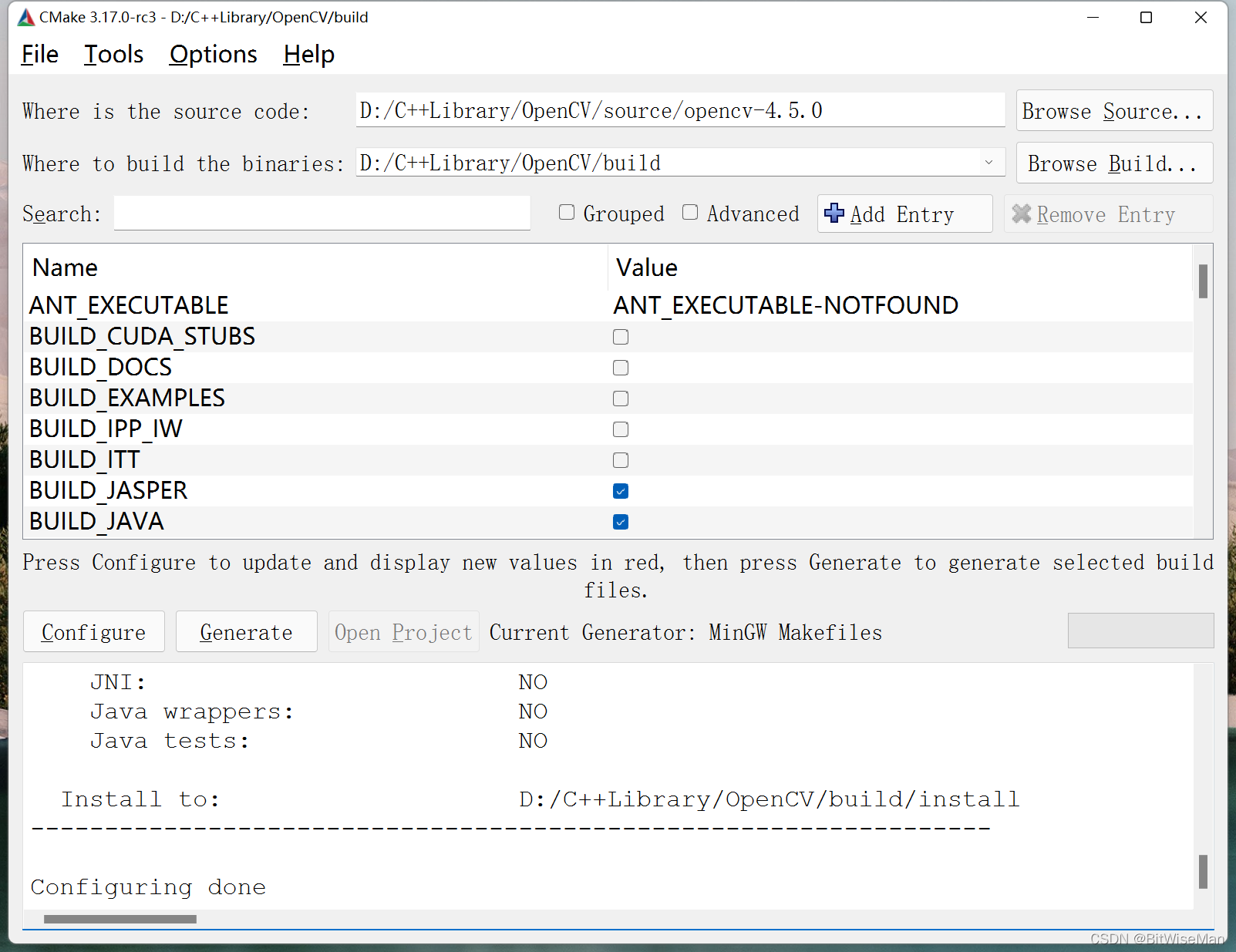Select the BUILD_EXAMPLES entry name

[127, 398]
